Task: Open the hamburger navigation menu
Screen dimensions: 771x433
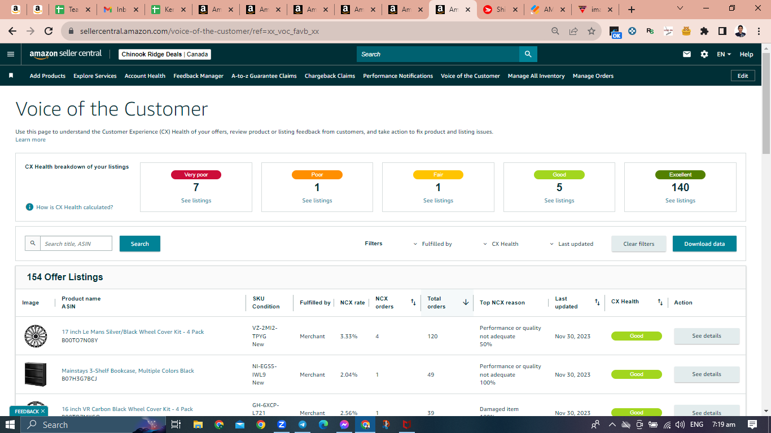Action: coord(11,54)
